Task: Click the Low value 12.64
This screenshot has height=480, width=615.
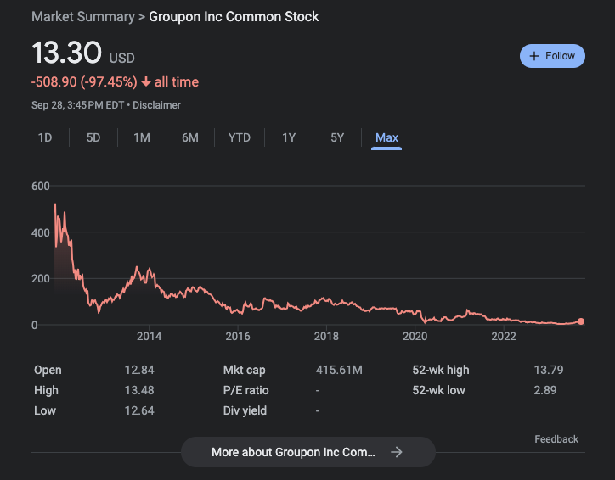Action: (x=139, y=410)
